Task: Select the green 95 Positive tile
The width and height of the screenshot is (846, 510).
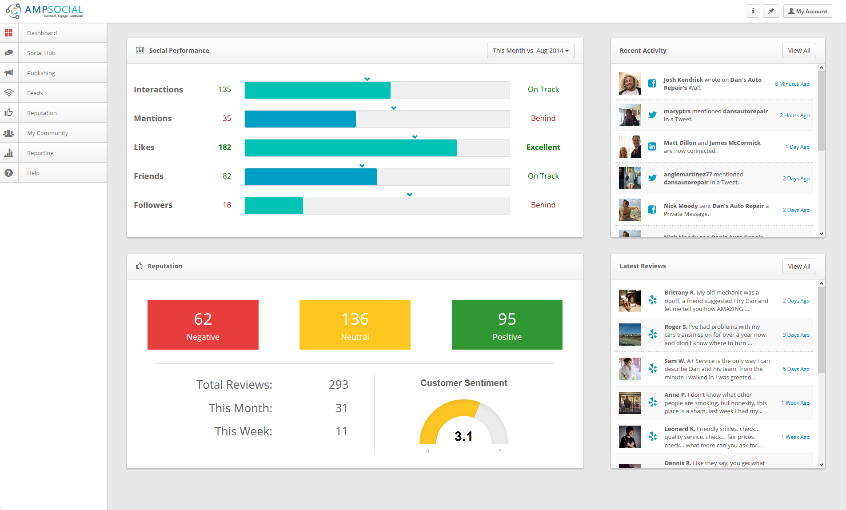Action: click(x=507, y=325)
